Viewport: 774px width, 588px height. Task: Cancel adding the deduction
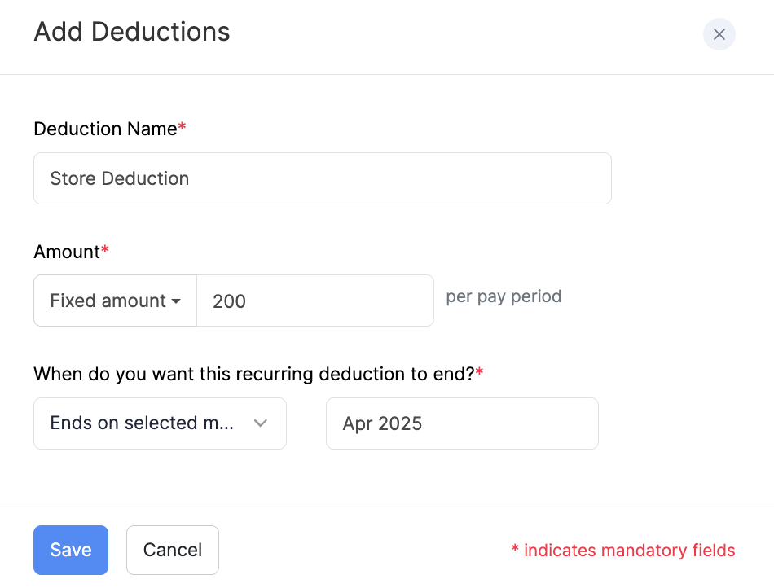click(x=172, y=550)
